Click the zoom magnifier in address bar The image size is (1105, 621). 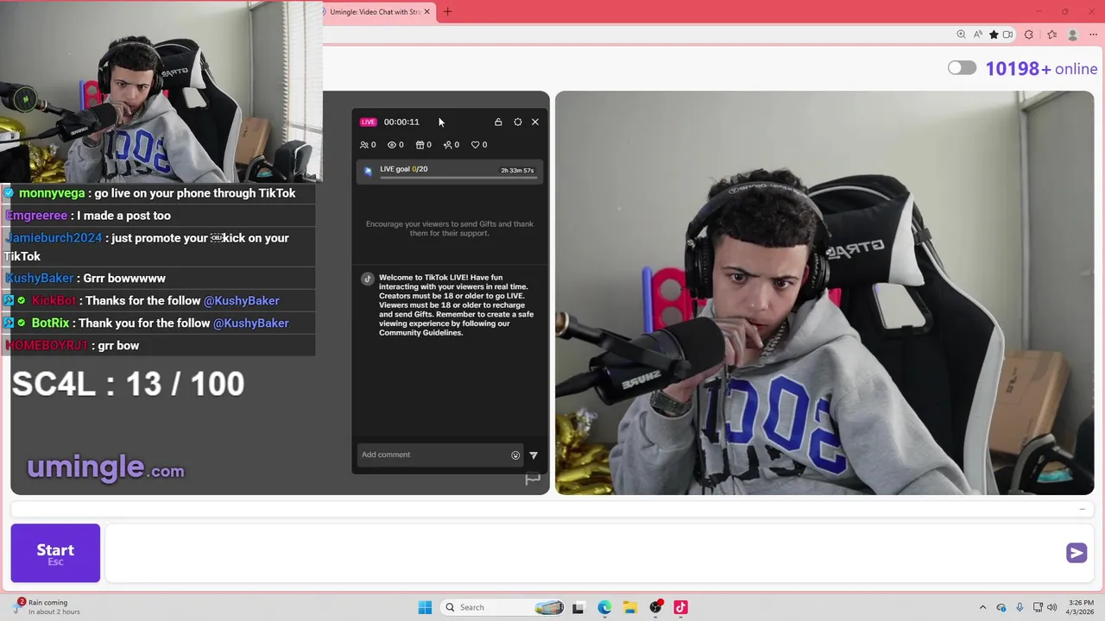[x=961, y=34]
